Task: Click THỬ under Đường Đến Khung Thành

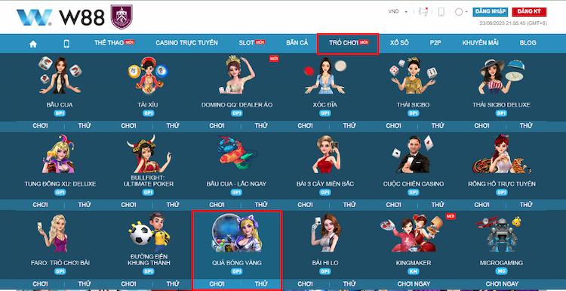Action: click(x=173, y=283)
